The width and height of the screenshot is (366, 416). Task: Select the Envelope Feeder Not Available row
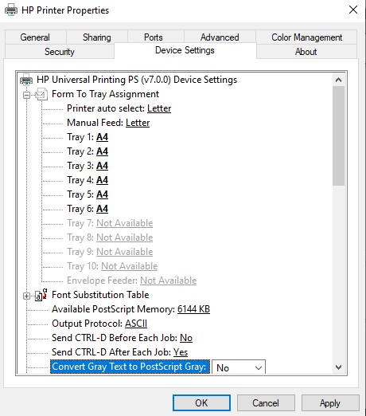tap(132, 281)
